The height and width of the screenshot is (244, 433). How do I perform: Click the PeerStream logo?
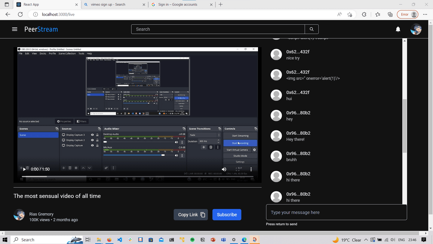(x=41, y=29)
